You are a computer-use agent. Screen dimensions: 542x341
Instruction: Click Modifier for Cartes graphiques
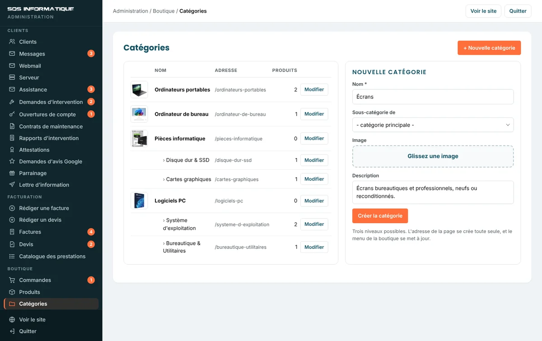(314, 179)
